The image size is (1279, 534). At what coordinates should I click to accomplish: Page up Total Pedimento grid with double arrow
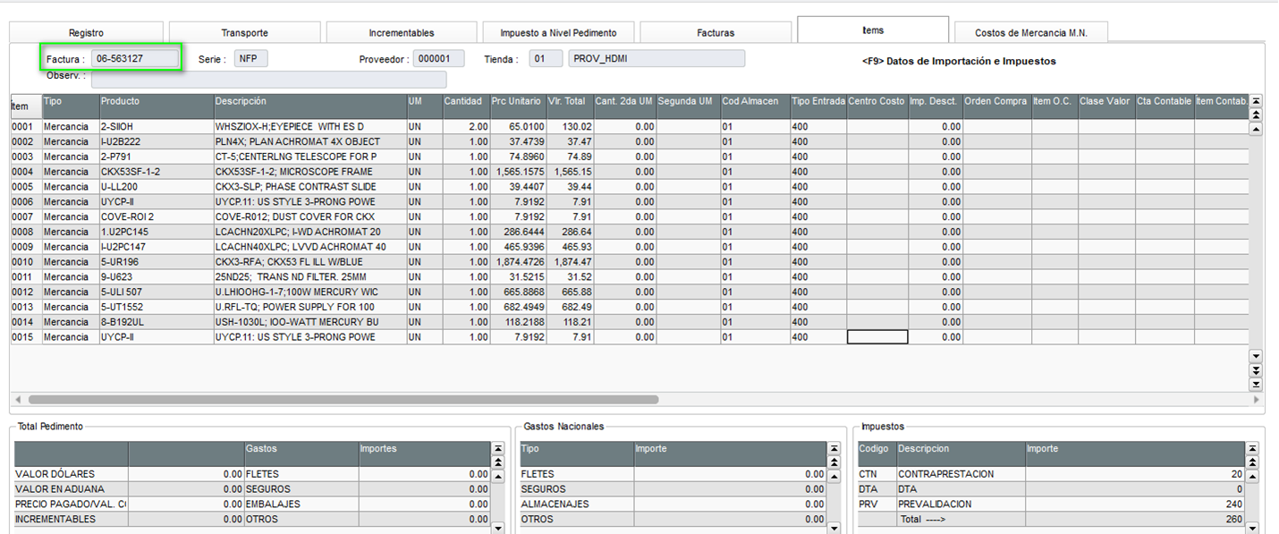pyautogui.click(x=497, y=462)
